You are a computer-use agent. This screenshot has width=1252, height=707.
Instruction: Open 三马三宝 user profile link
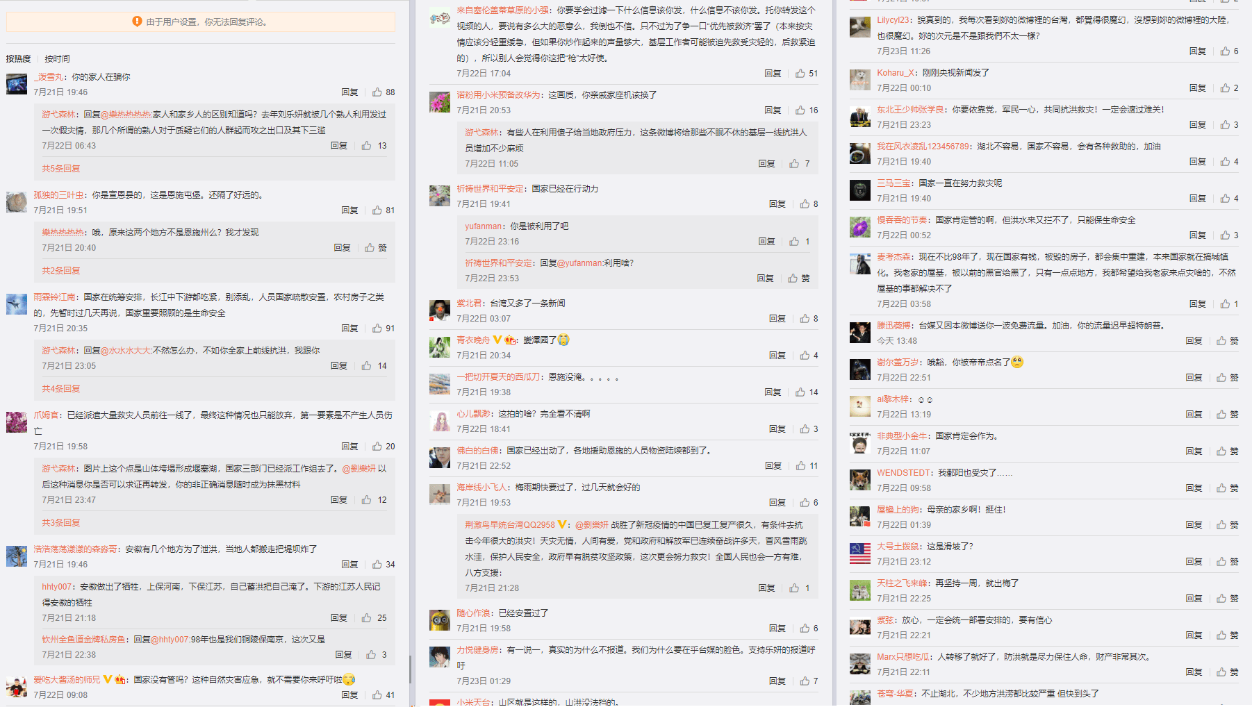pyautogui.click(x=893, y=183)
